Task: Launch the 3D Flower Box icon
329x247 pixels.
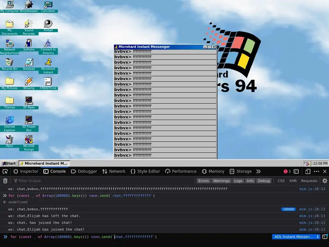Action: click(x=29, y=124)
